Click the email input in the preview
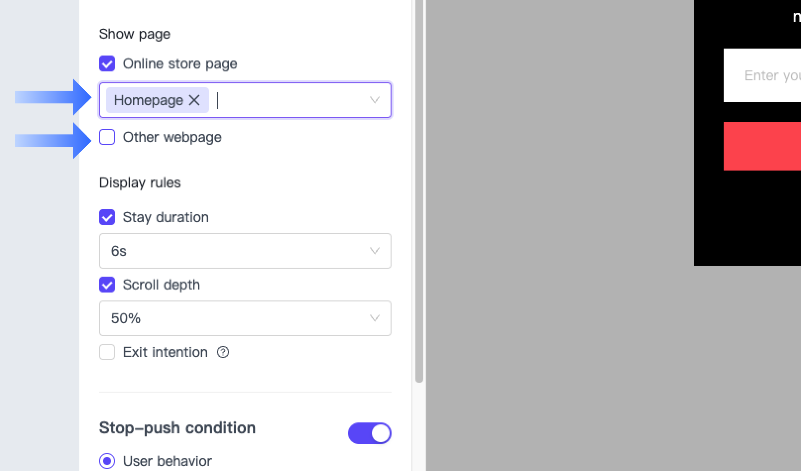 [x=763, y=75]
